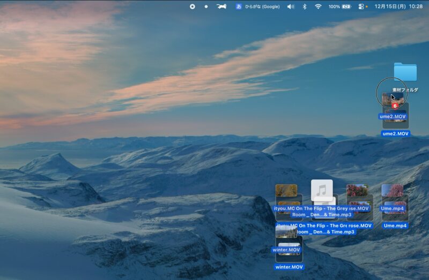This screenshot has height=280, width=429.
Task: Click the red 6 badge on dragged files
Action: pos(395,106)
